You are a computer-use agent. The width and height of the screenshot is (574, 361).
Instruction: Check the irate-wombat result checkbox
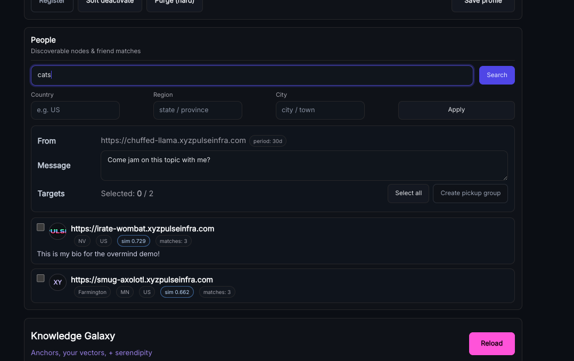(x=40, y=227)
